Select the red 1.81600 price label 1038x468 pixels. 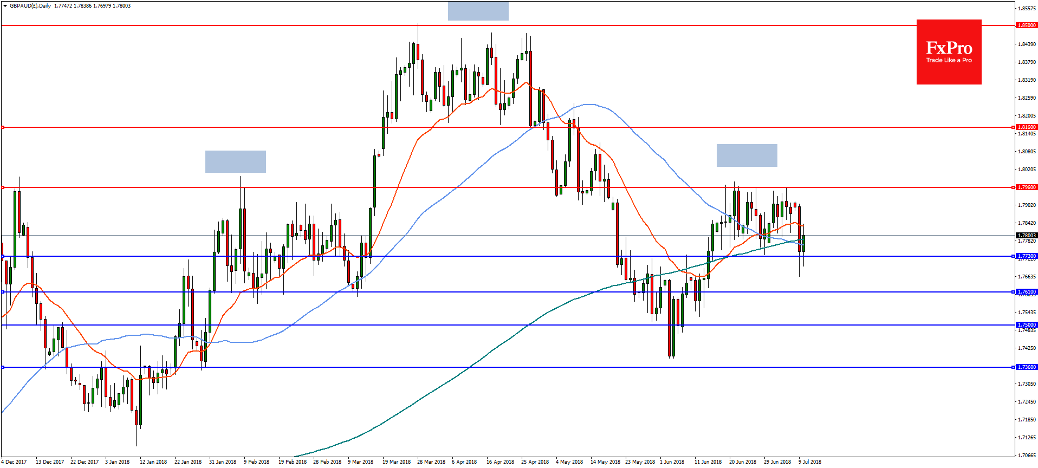(1026, 127)
